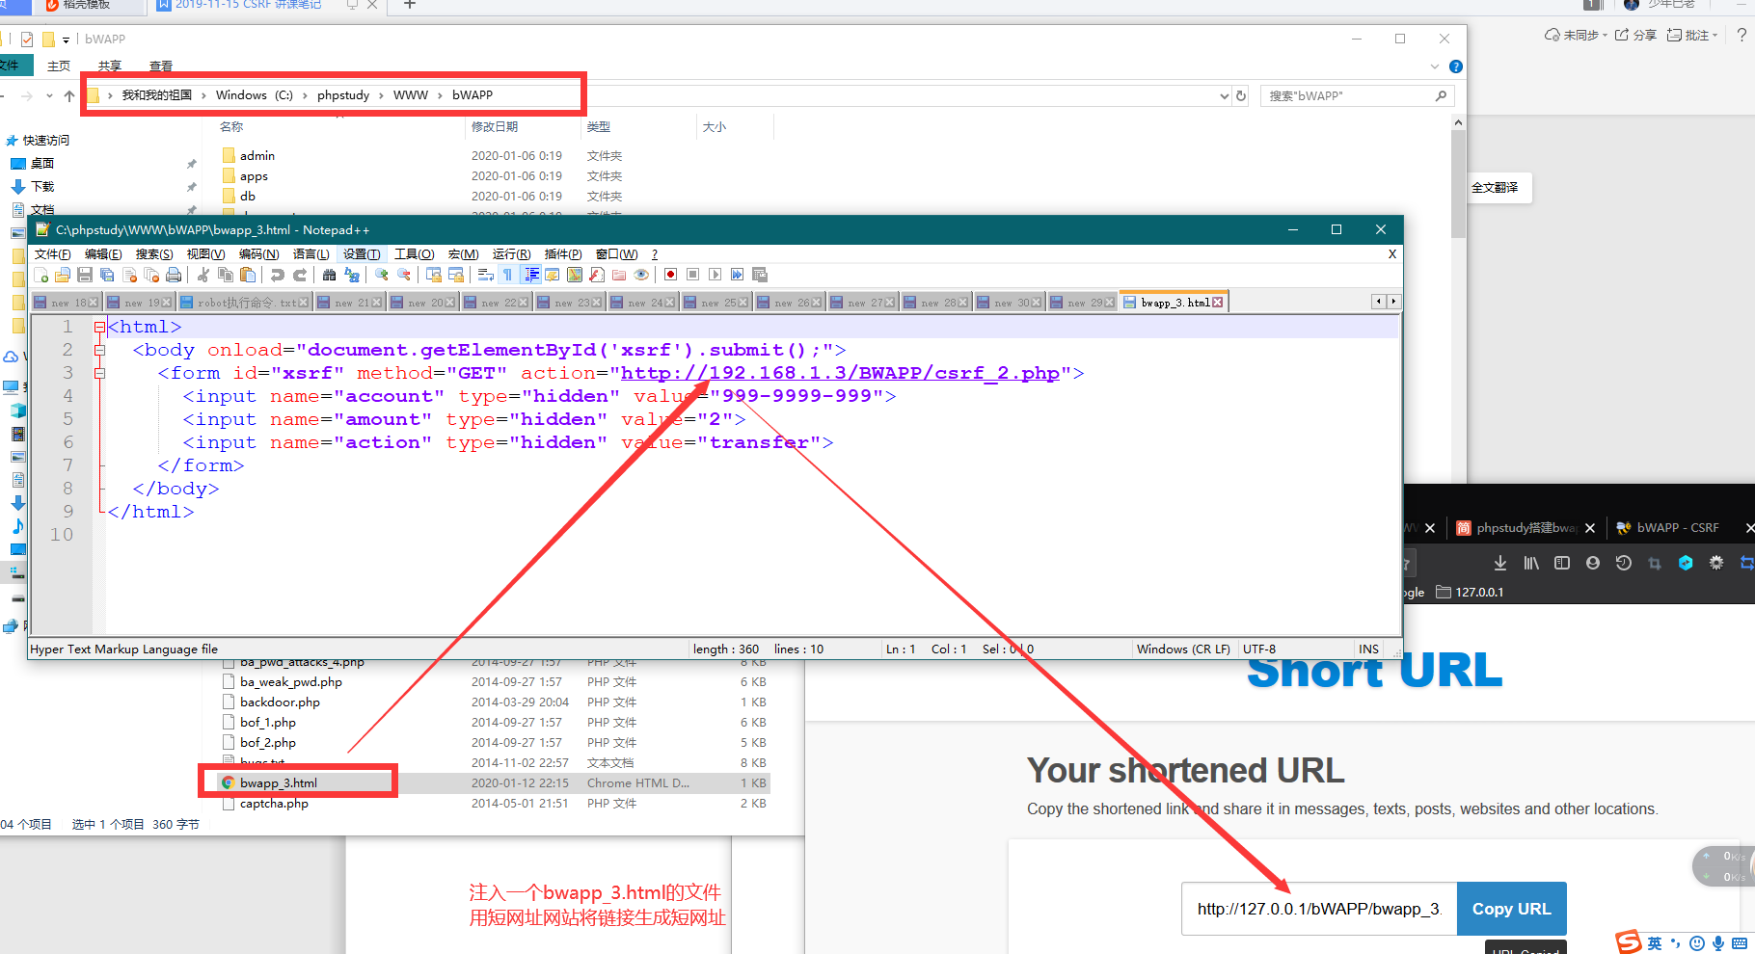Click Notepad++ tab bar scroll-right arrow
The height and width of the screenshot is (954, 1755).
(1393, 302)
